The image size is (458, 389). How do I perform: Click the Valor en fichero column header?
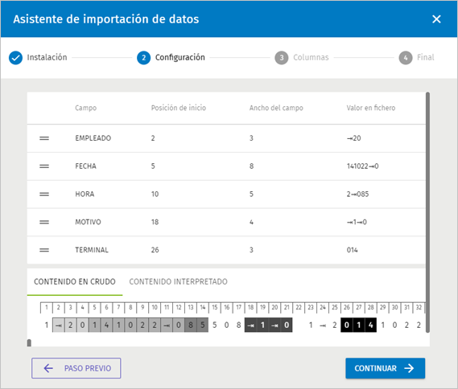click(371, 108)
